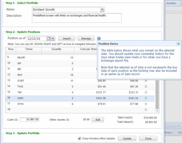Click the blue info icon

(99, 38)
